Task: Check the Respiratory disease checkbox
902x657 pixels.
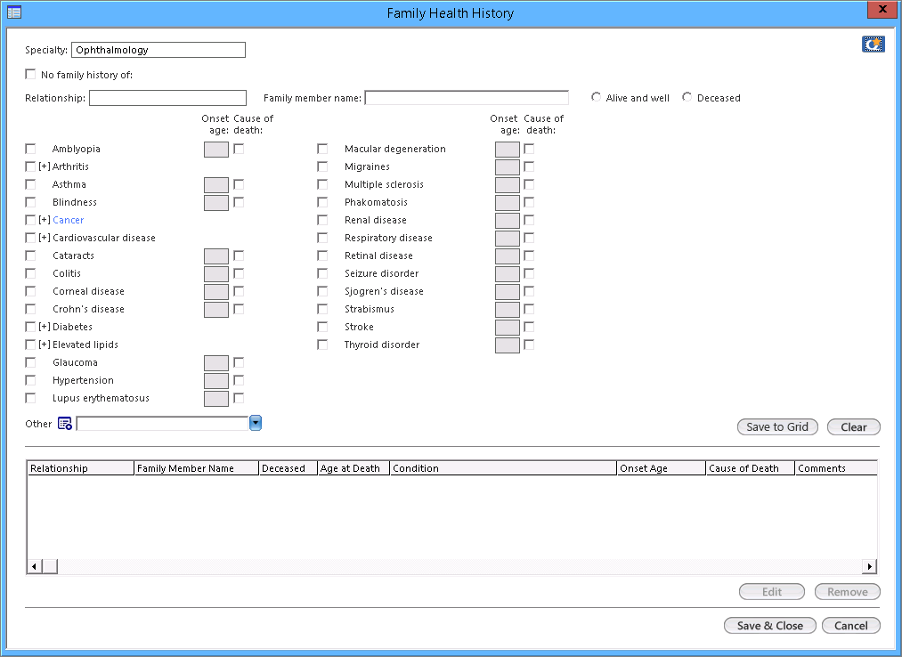Action: 322,238
